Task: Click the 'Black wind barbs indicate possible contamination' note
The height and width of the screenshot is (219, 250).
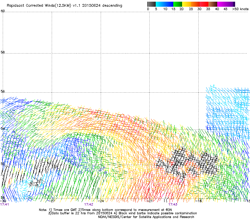Action: point(156,213)
